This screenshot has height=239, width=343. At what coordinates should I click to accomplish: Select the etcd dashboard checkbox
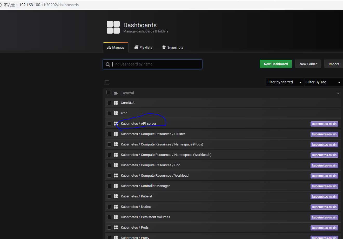click(109, 113)
